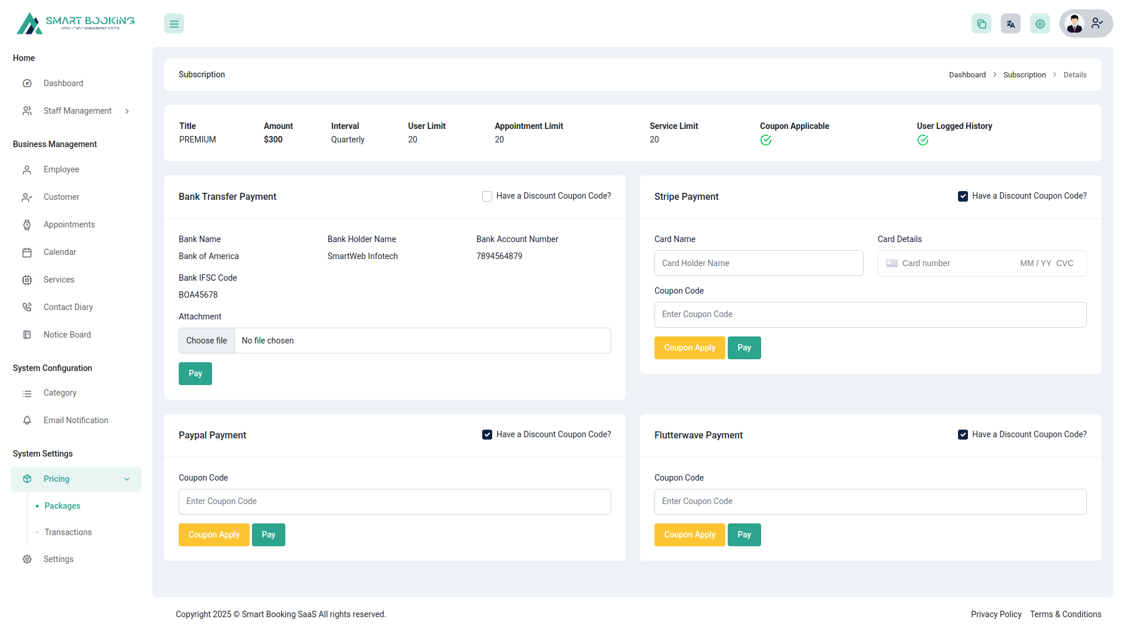Select the Contact Diary icon

point(27,307)
